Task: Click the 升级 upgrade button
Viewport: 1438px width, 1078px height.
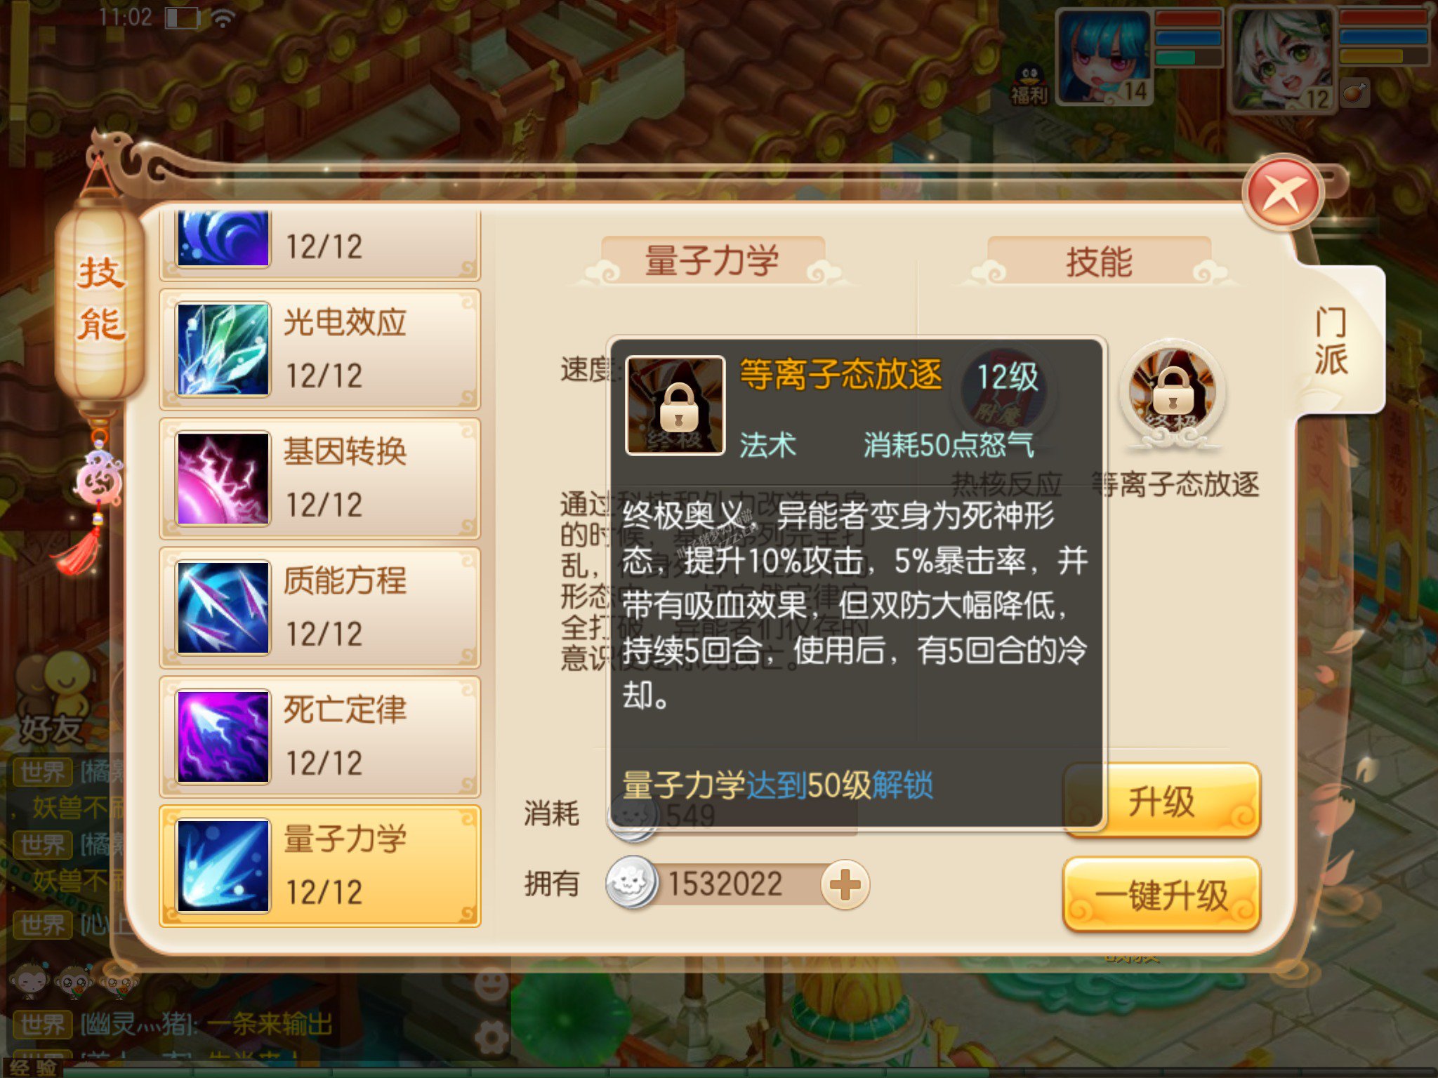Action: point(1163,800)
